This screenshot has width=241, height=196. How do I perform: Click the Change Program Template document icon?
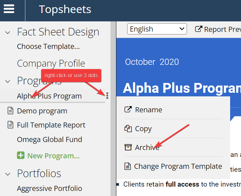click(128, 166)
